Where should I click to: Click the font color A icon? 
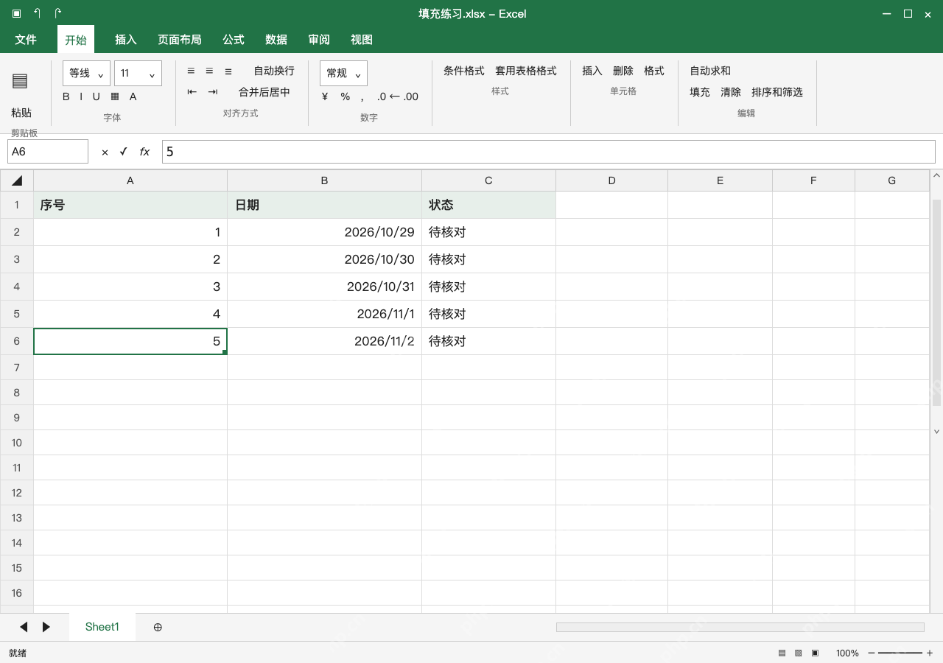(x=133, y=97)
